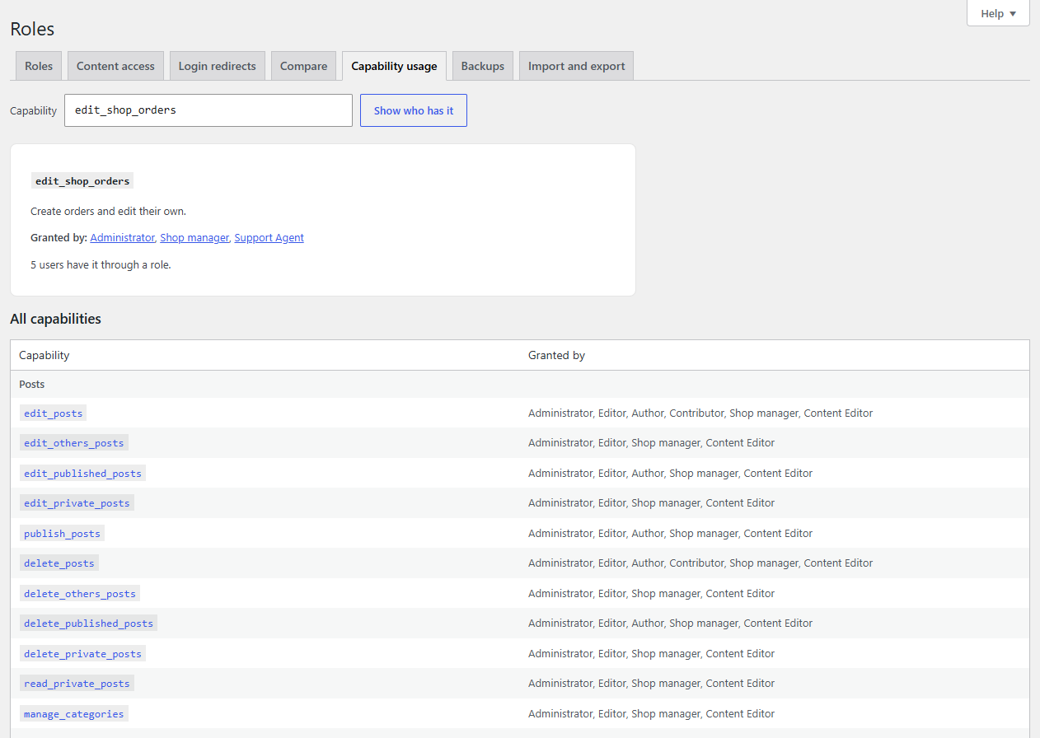The width and height of the screenshot is (1040, 738).
Task: Open the Content access tab
Action: pos(115,66)
